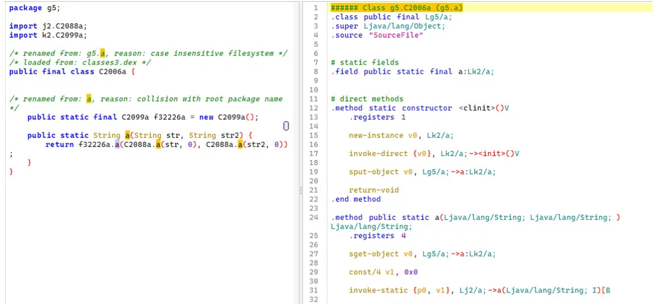Click the 'invoke-static {p0, v1}' instruction line

tap(480, 290)
